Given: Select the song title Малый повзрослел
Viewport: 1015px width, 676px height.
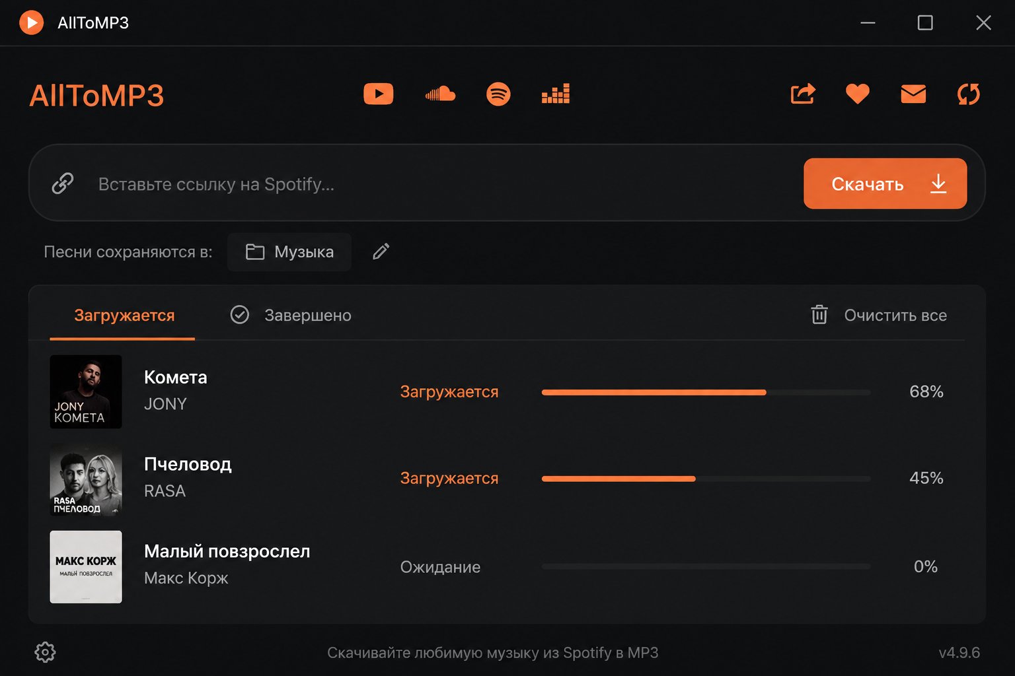Looking at the screenshot, I should (227, 551).
